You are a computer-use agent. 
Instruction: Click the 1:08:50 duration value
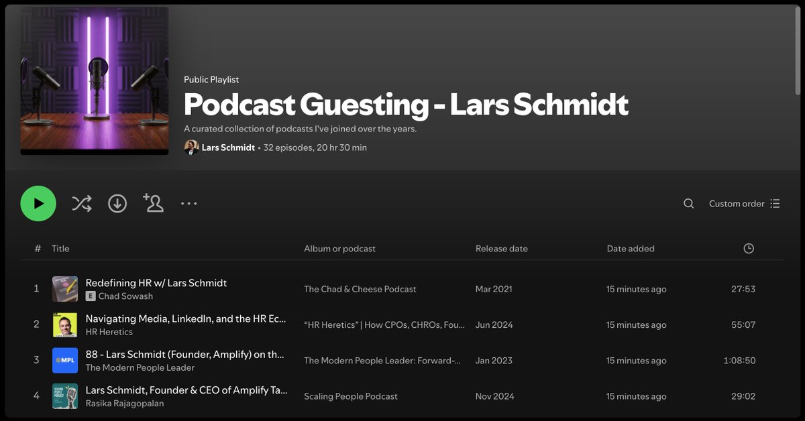(739, 360)
